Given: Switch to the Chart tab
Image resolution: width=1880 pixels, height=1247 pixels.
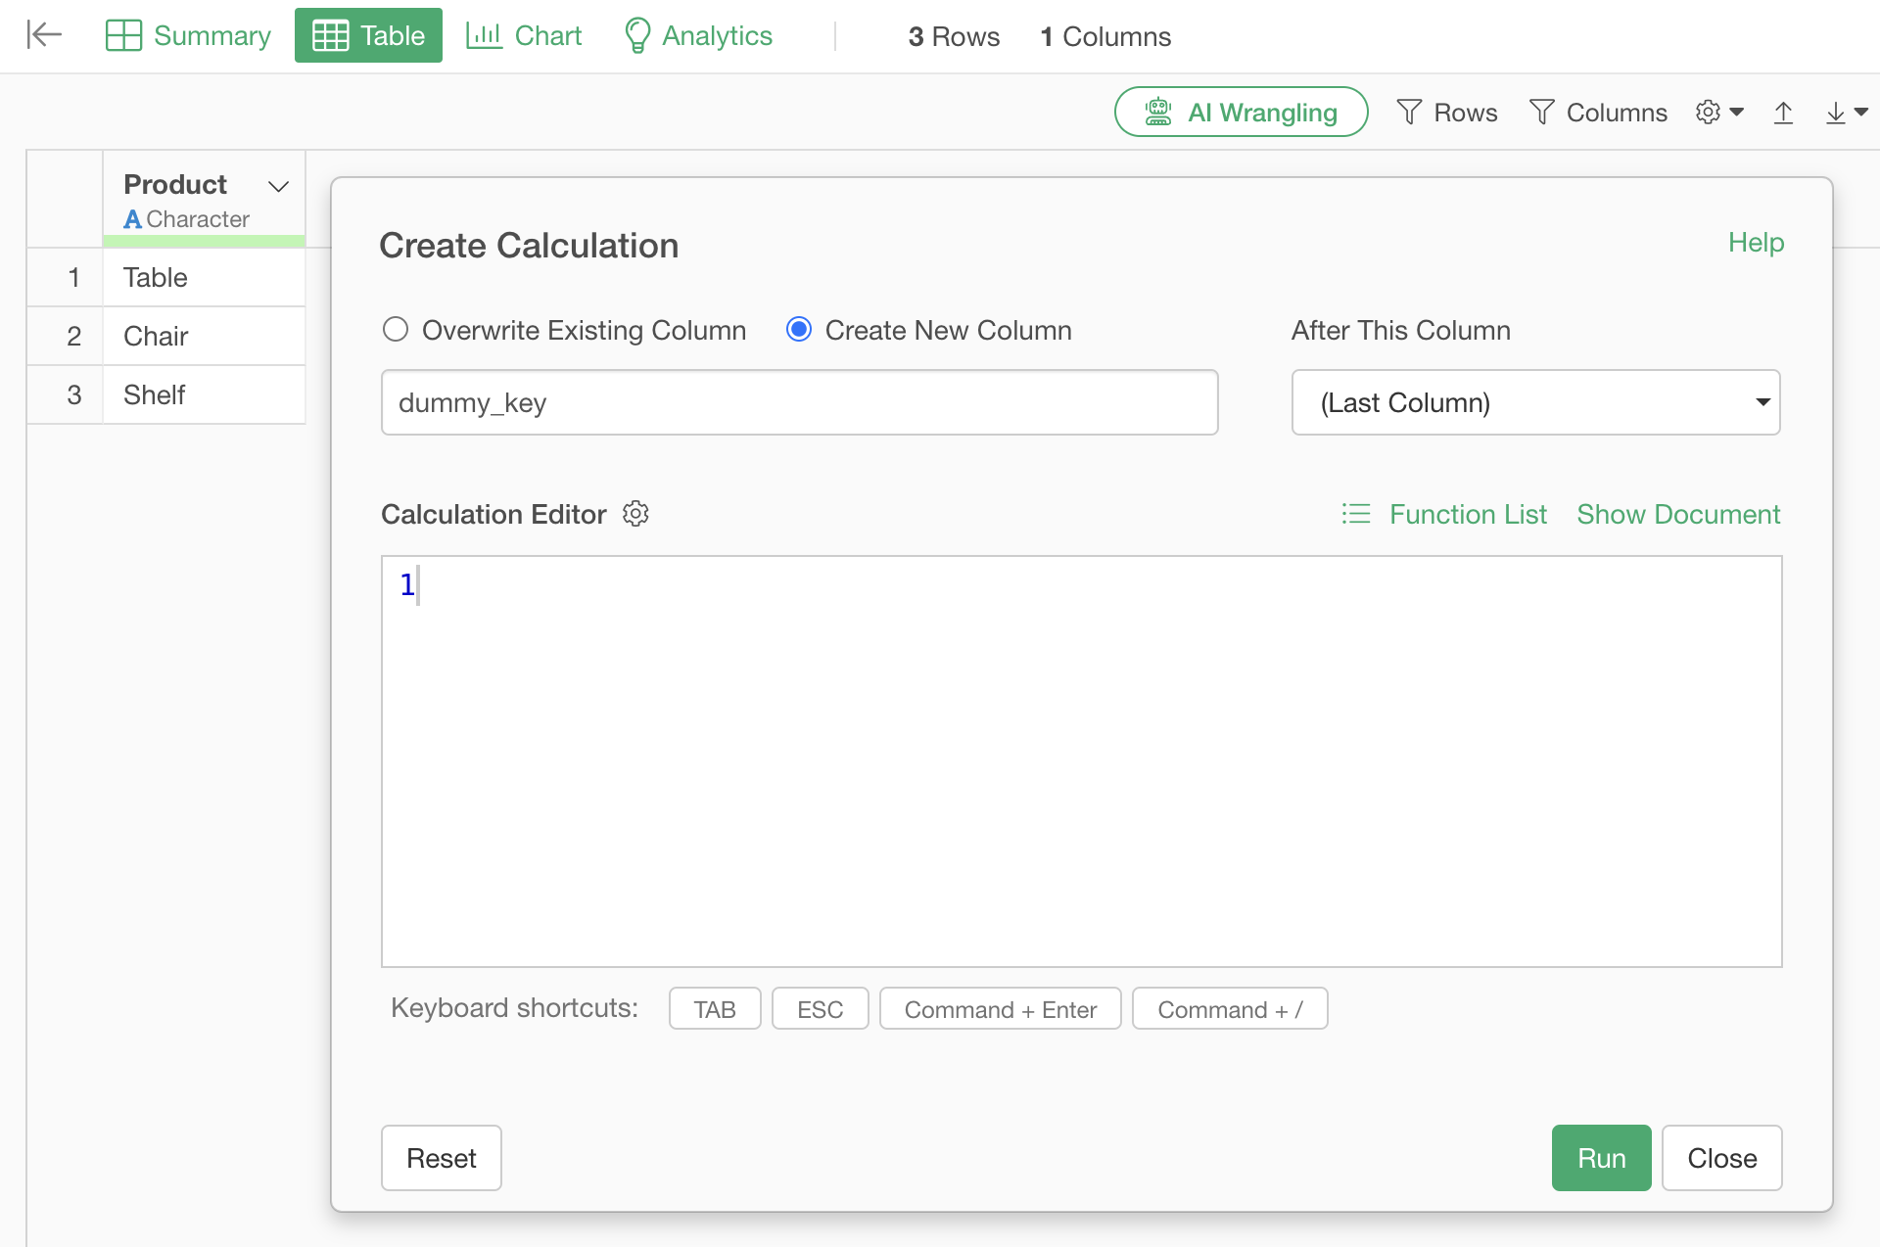Looking at the screenshot, I should [524, 35].
